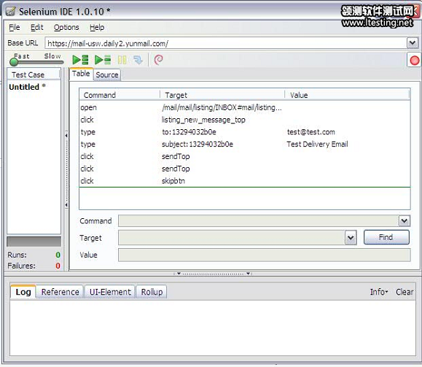Toggle the red Record button
Screen dimensions: 422x367
coord(414,60)
